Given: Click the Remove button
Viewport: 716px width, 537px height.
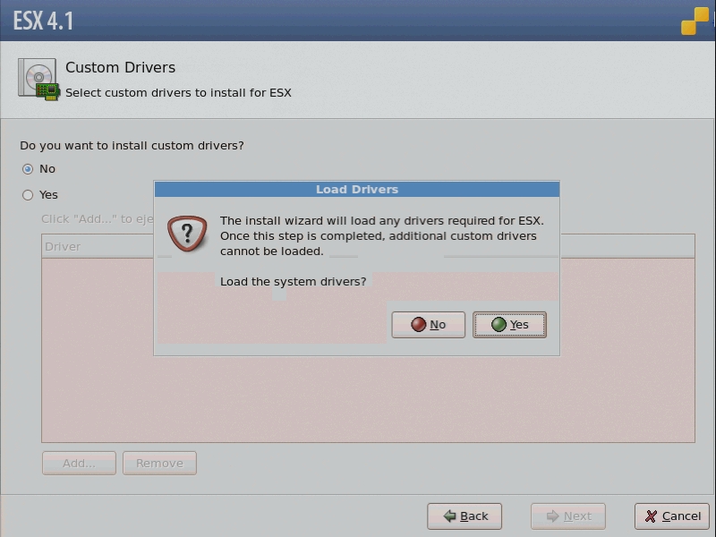Looking at the screenshot, I should coord(159,463).
